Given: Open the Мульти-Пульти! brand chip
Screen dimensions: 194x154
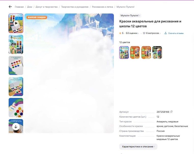Looking at the screenshot, I should tap(130, 16).
